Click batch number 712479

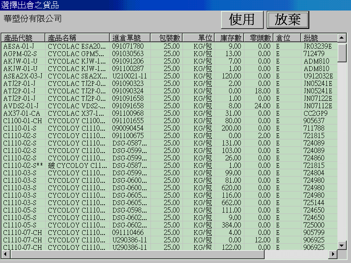click(x=314, y=53)
